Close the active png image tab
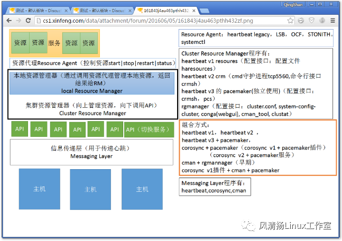 194,11
